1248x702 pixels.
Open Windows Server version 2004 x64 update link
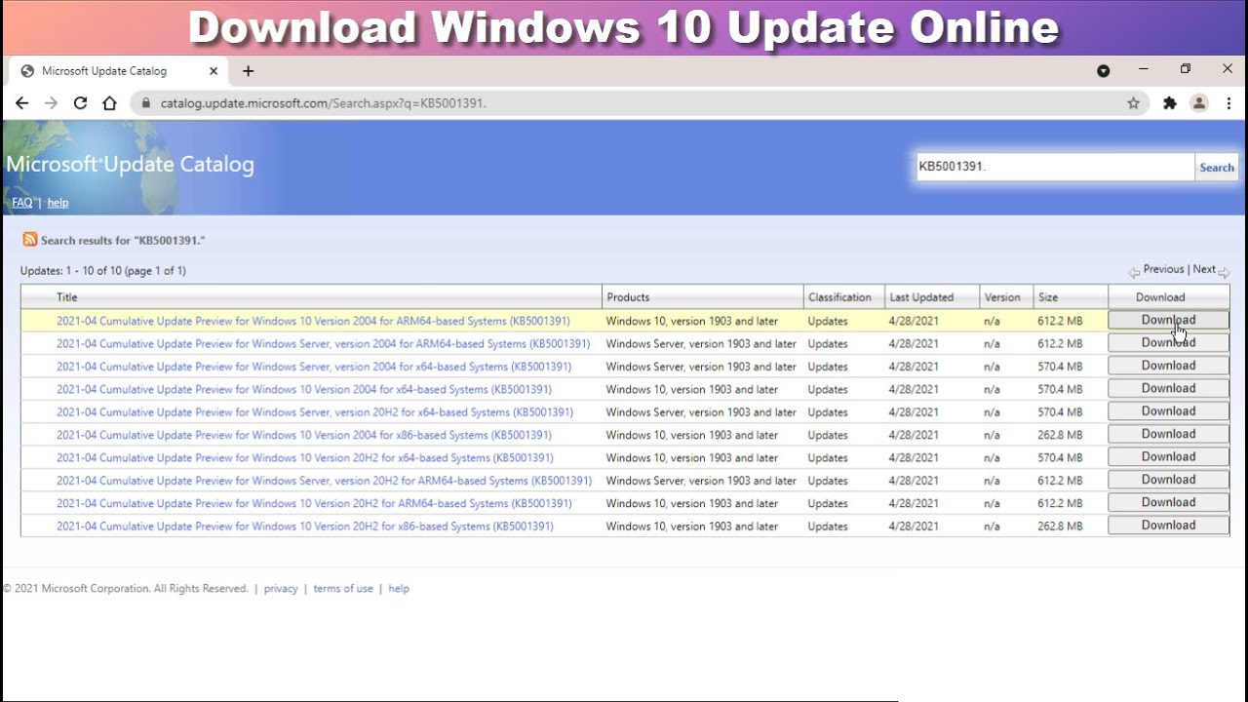pyautogui.click(x=314, y=367)
